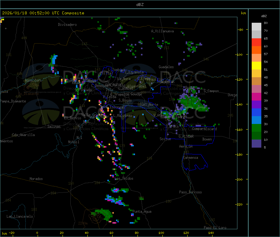
Task: Click the Atuel_Norte label
Action: coord(148,105)
